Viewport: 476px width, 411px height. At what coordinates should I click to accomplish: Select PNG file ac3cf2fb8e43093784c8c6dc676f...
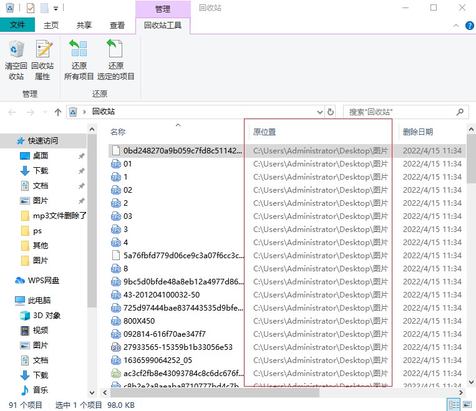[x=183, y=374]
